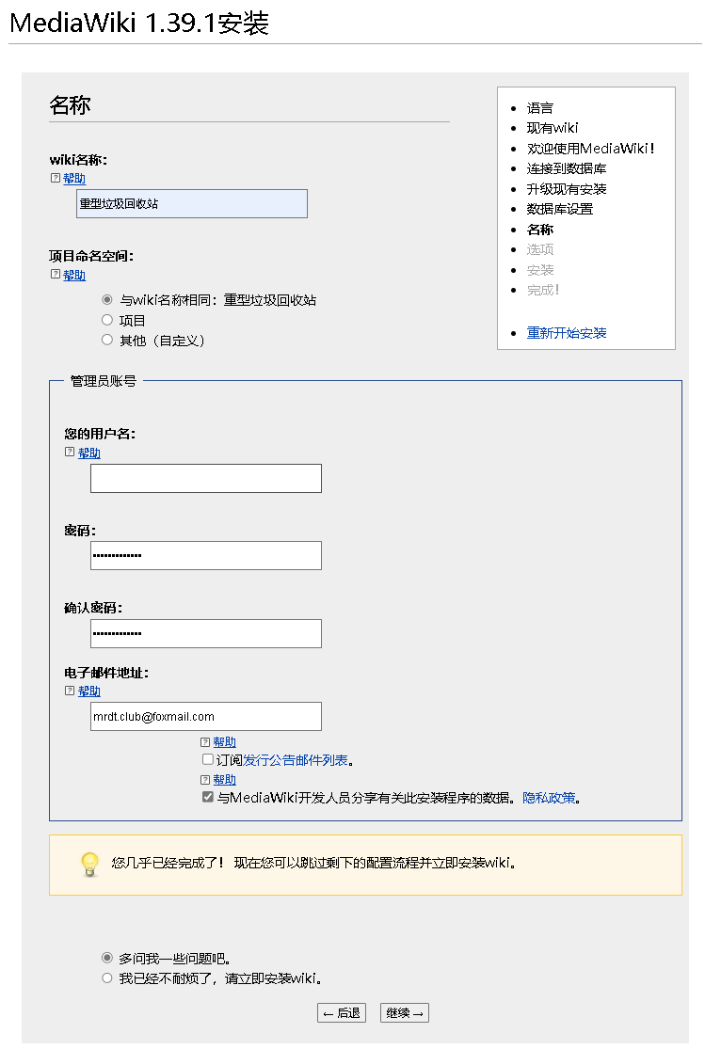Screen dimensions: 705x1049
Task: Click 数据库设置 step in sidebar
Action: (560, 209)
